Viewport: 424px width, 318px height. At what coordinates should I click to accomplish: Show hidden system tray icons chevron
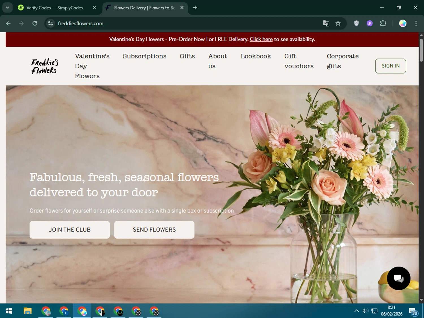point(357,311)
